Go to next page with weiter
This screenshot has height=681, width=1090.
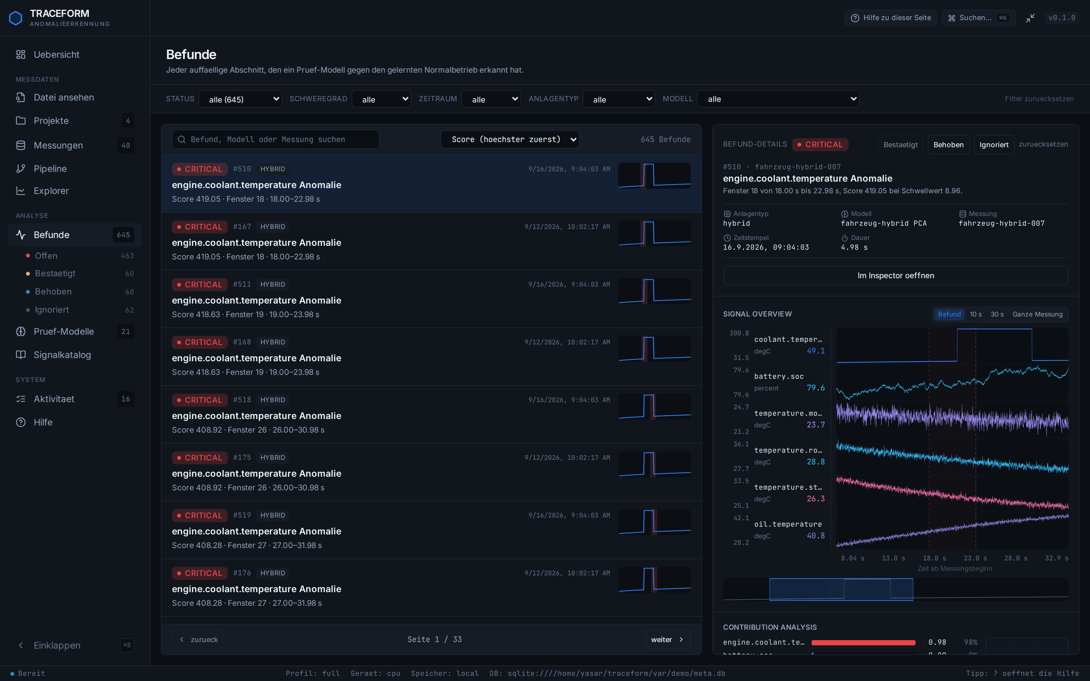tap(668, 639)
